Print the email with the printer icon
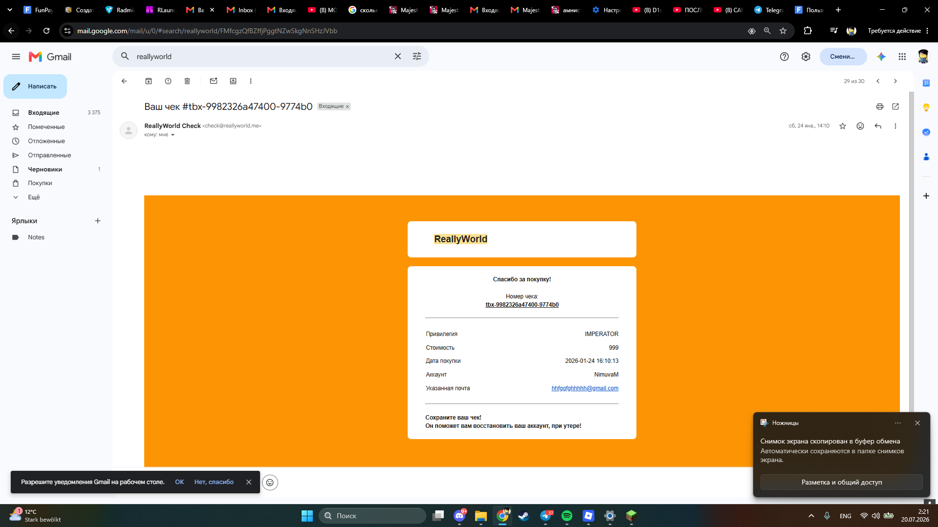 [880, 106]
